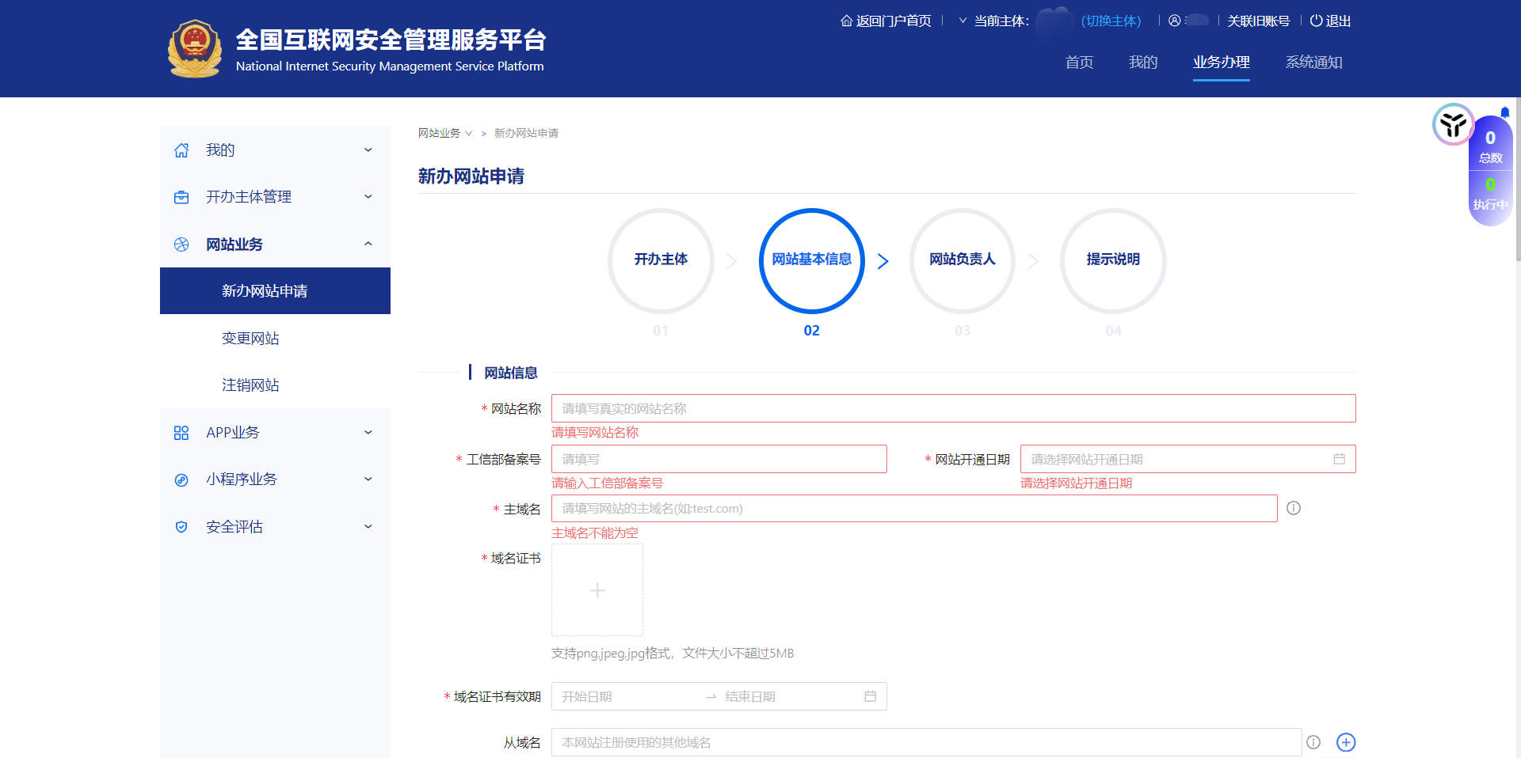Click the 域名证书 upload area
This screenshot has width=1521, height=758.
(597, 589)
